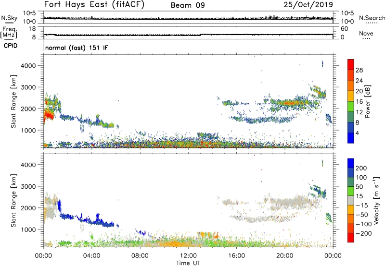The height and width of the screenshot is (266, 385).
Task: Click the '08:00' time axis tick label
Action: tap(140, 256)
